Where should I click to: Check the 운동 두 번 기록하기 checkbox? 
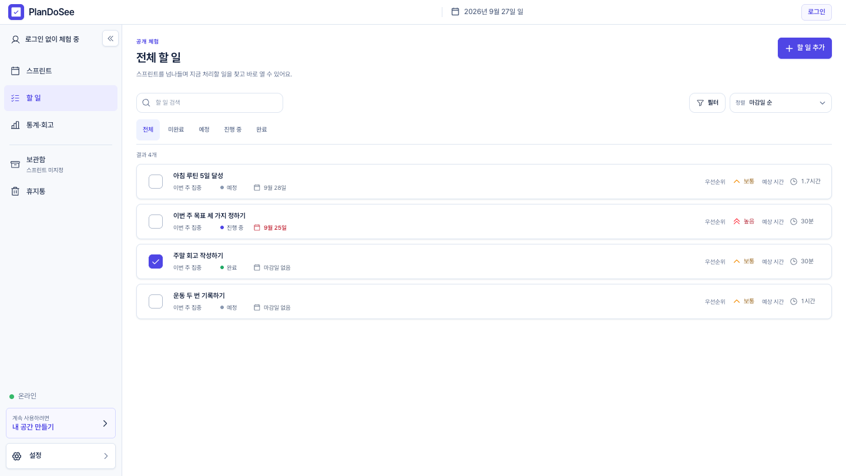(x=156, y=301)
